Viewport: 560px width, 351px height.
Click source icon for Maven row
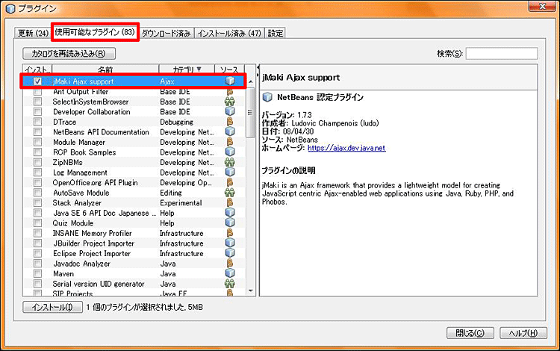(x=230, y=274)
